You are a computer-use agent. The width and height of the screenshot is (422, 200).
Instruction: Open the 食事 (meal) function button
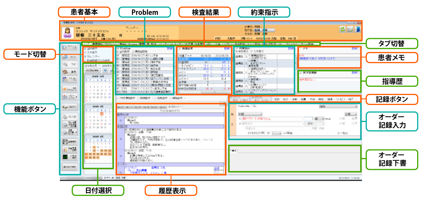click(69, 72)
